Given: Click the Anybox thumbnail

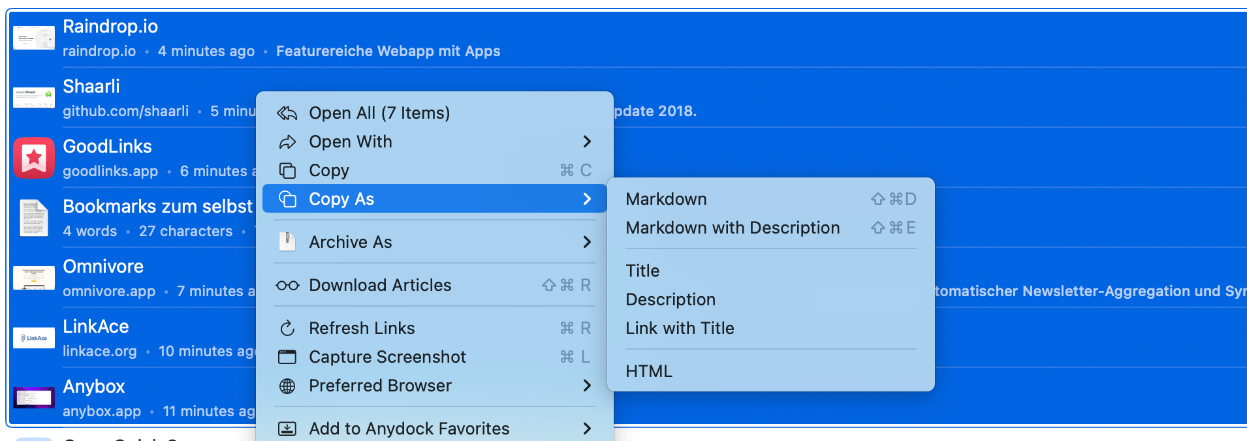Looking at the screenshot, I should pyautogui.click(x=34, y=398).
